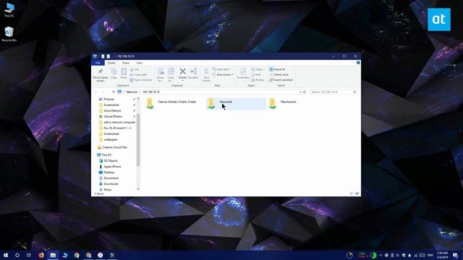
Task: Click 192.168.18.14 in address breadcrumb
Action: [151, 92]
